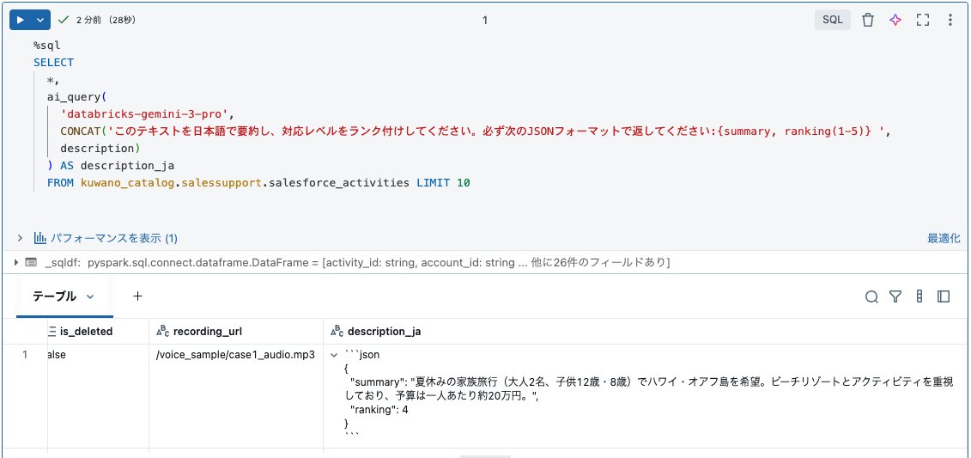Click the horizontal scrollbar under the table
The height and width of the screenshot is (458, 971).
[x=485, y=456]
